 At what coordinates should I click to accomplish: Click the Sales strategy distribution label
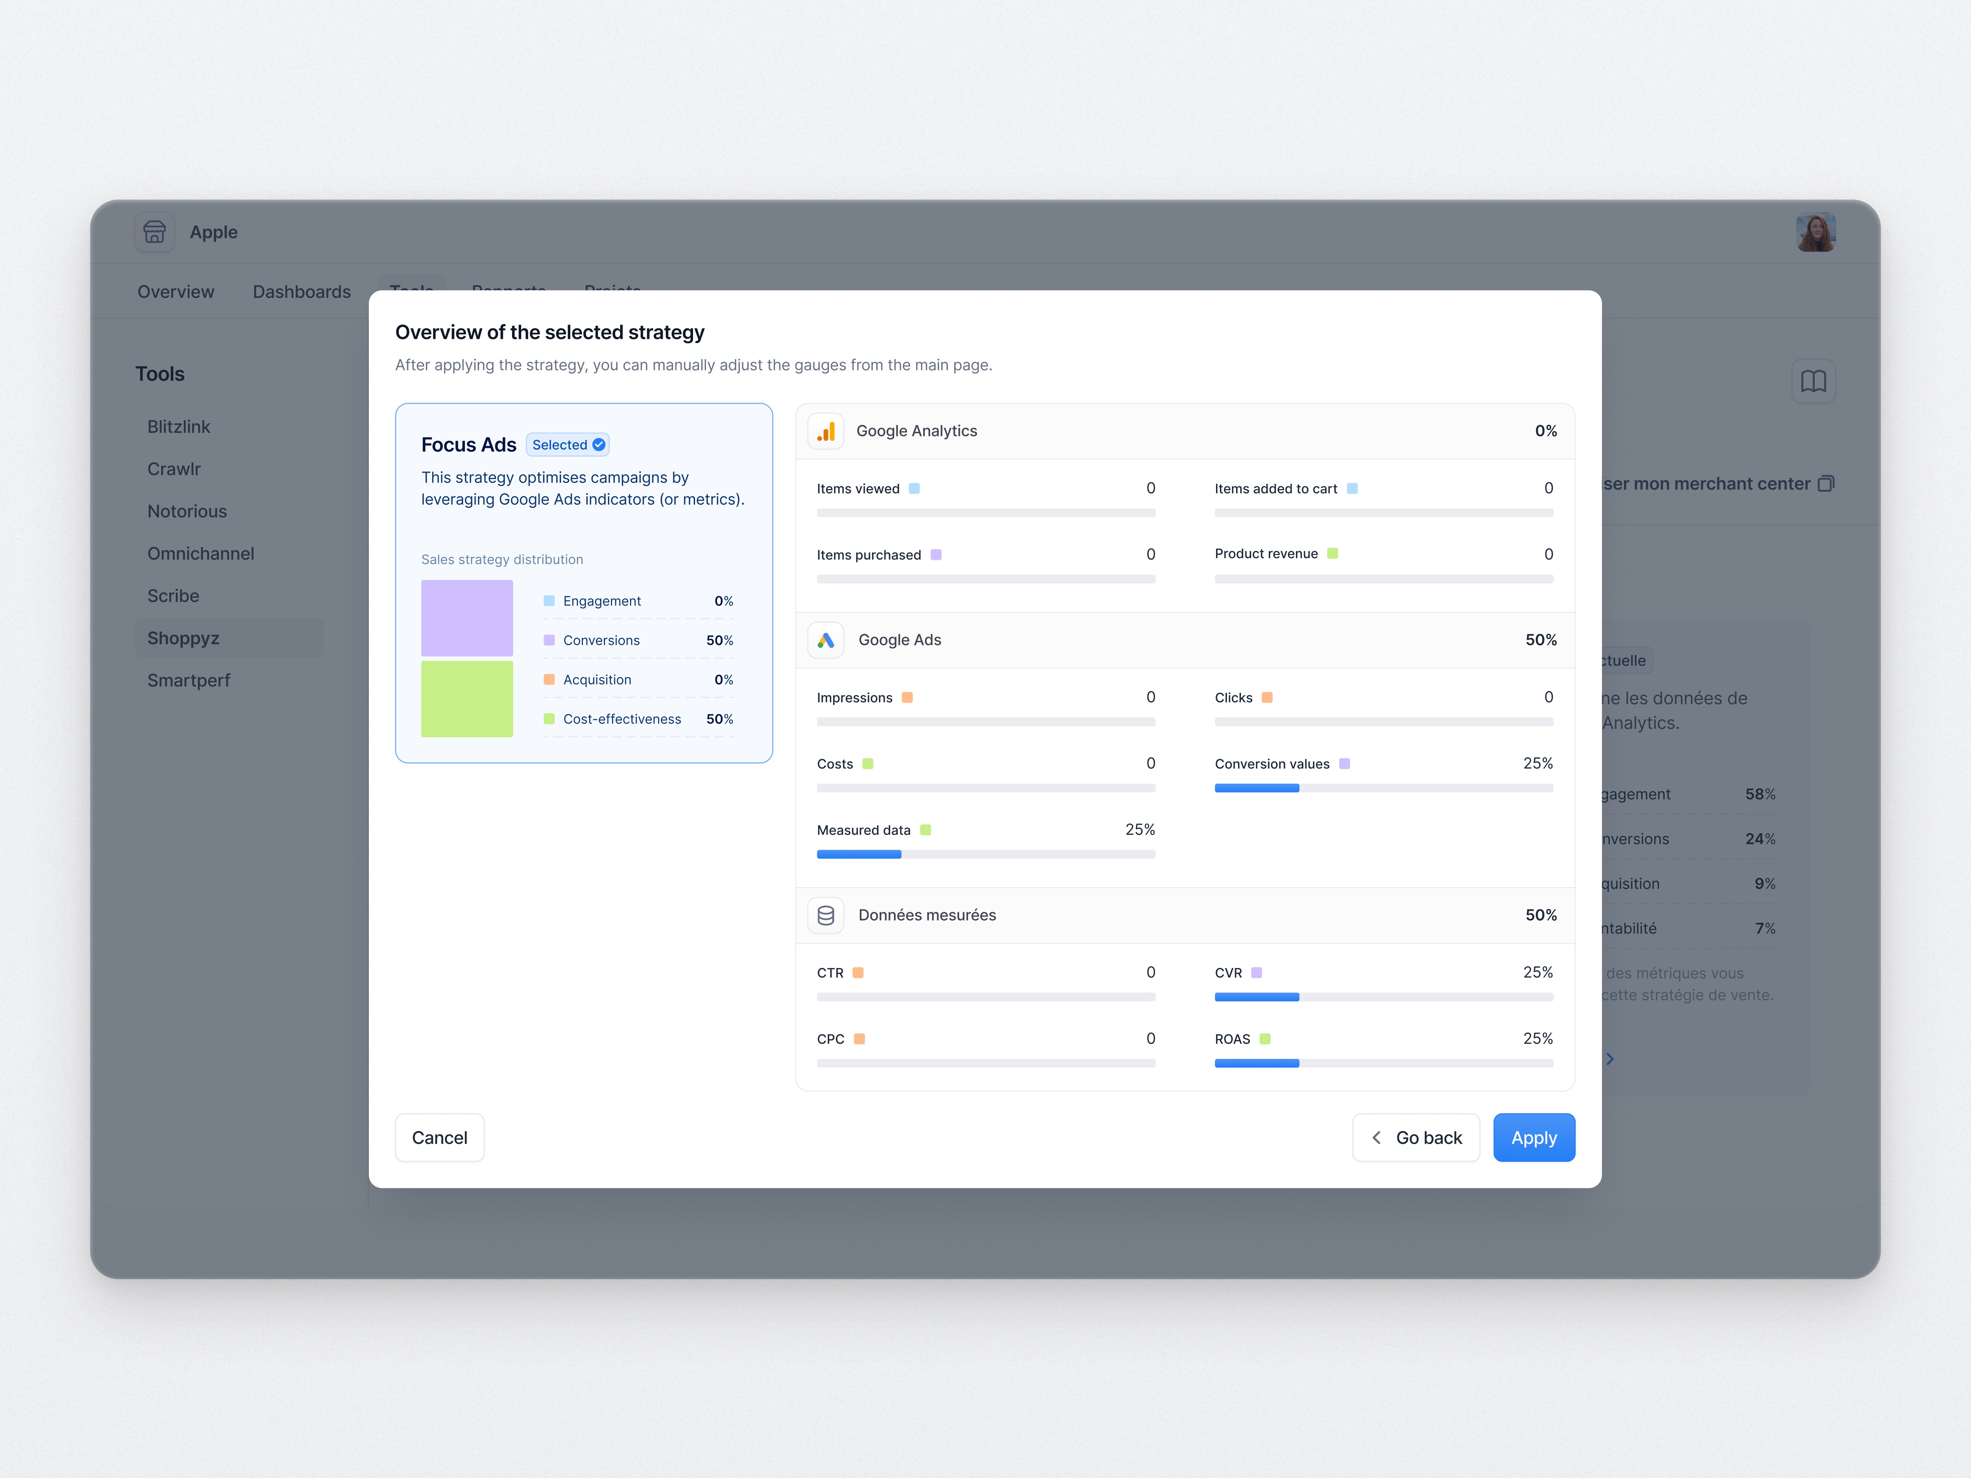click(x=503, y=560)
